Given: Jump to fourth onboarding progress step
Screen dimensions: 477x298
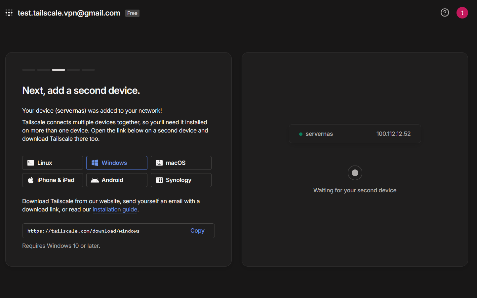Looking at the screenshot, I should 73,70.
